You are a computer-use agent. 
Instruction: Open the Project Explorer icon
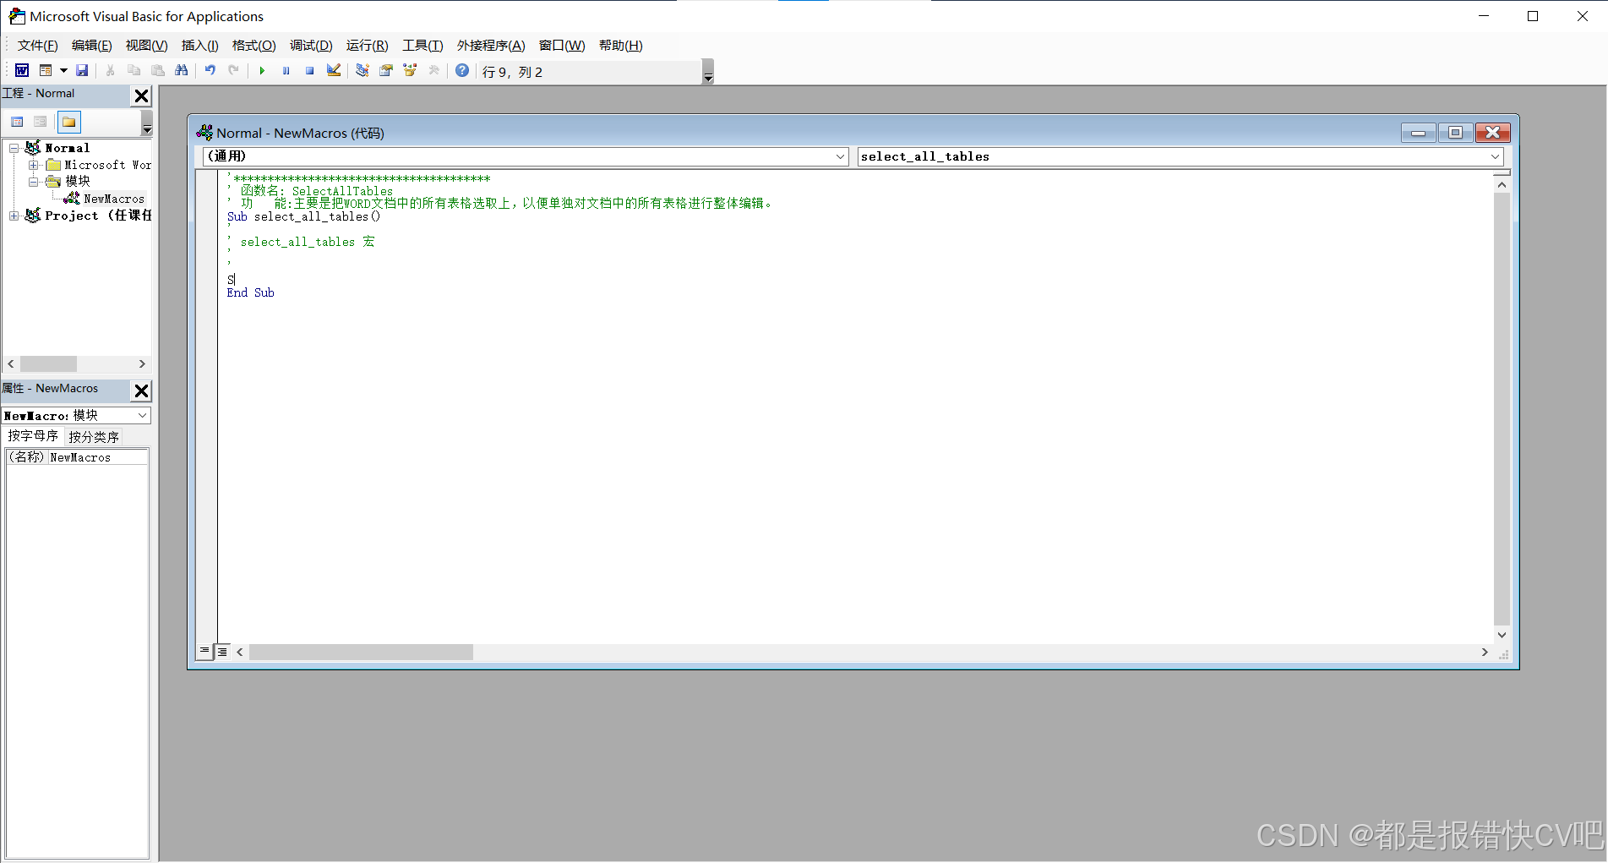click(x=362, y=71)
